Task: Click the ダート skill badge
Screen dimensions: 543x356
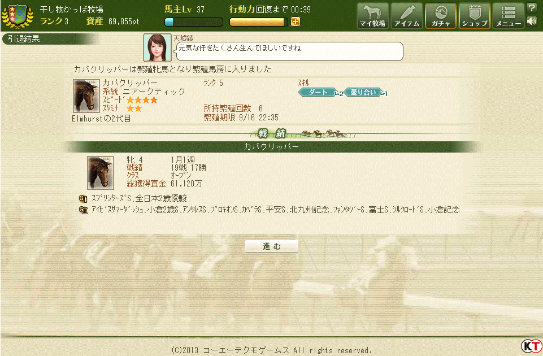Action: (x=318, y=92)
